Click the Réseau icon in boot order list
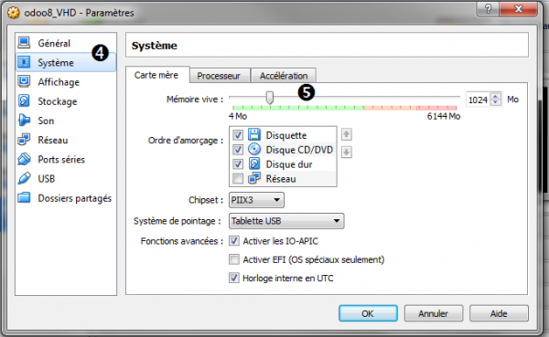549x337 pixels. click(x=254, y=178)
